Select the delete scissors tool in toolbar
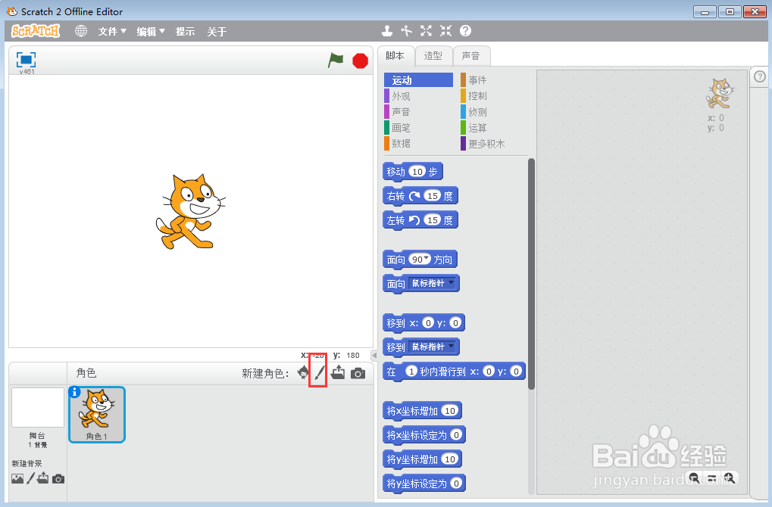 pyautogui.click(x=406, y=31)
